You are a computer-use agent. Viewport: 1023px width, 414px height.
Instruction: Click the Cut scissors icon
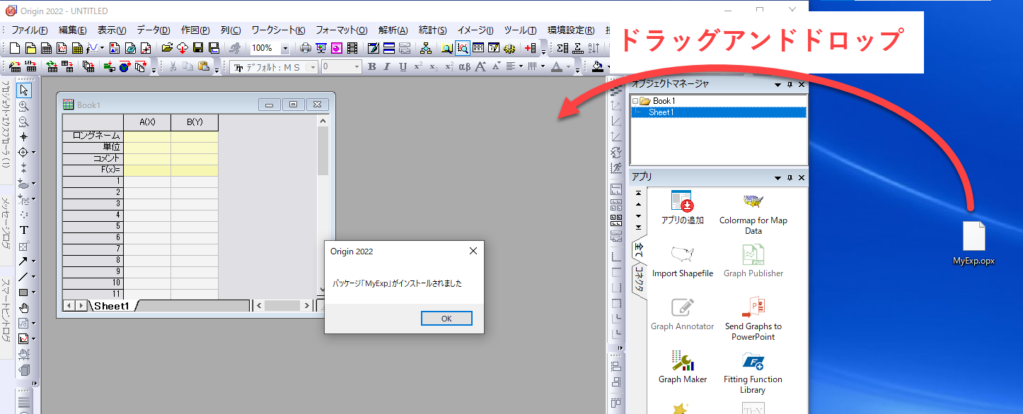173,66
